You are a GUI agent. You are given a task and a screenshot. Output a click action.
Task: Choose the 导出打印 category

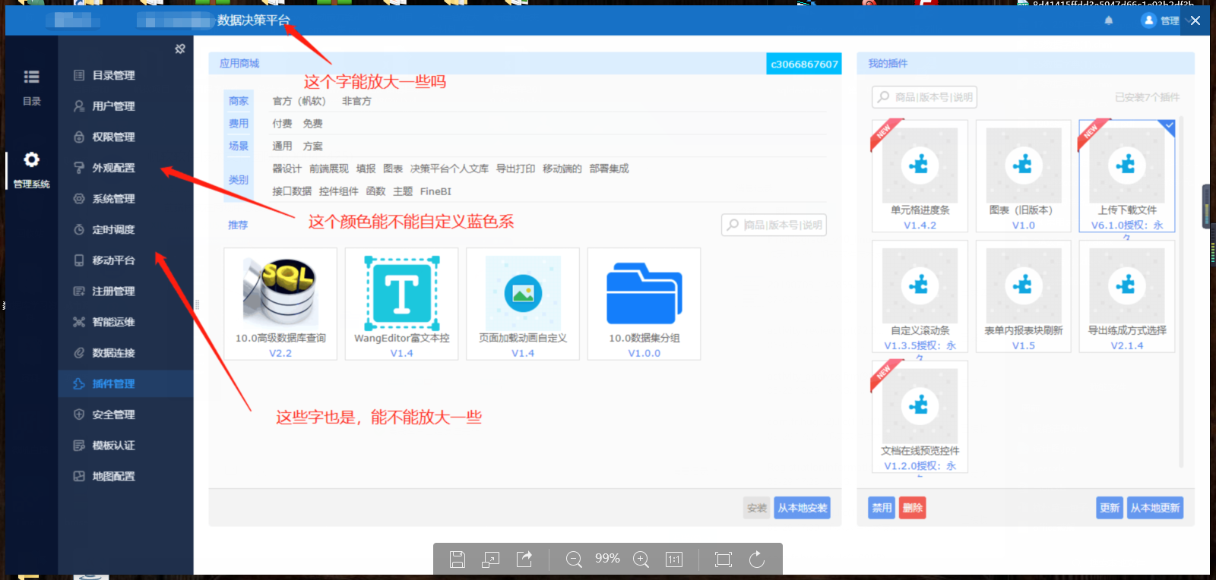point(515,169)
